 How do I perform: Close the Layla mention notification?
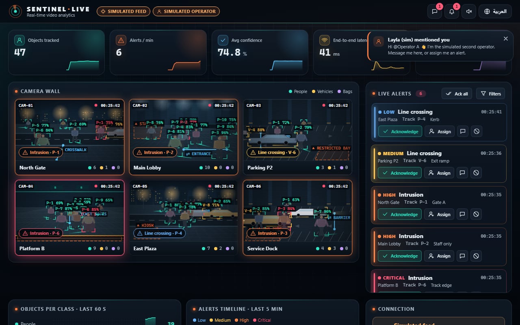tap(505, 39)
